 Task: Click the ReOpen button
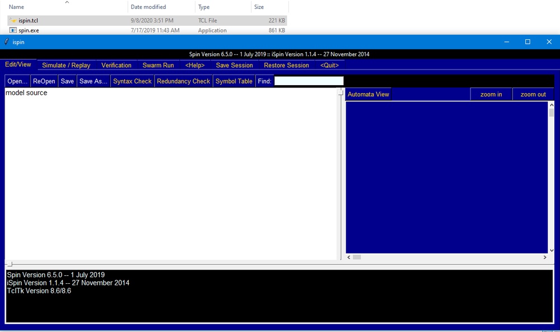(44, 81)
